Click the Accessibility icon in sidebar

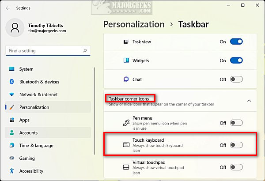tap(11, 171)
